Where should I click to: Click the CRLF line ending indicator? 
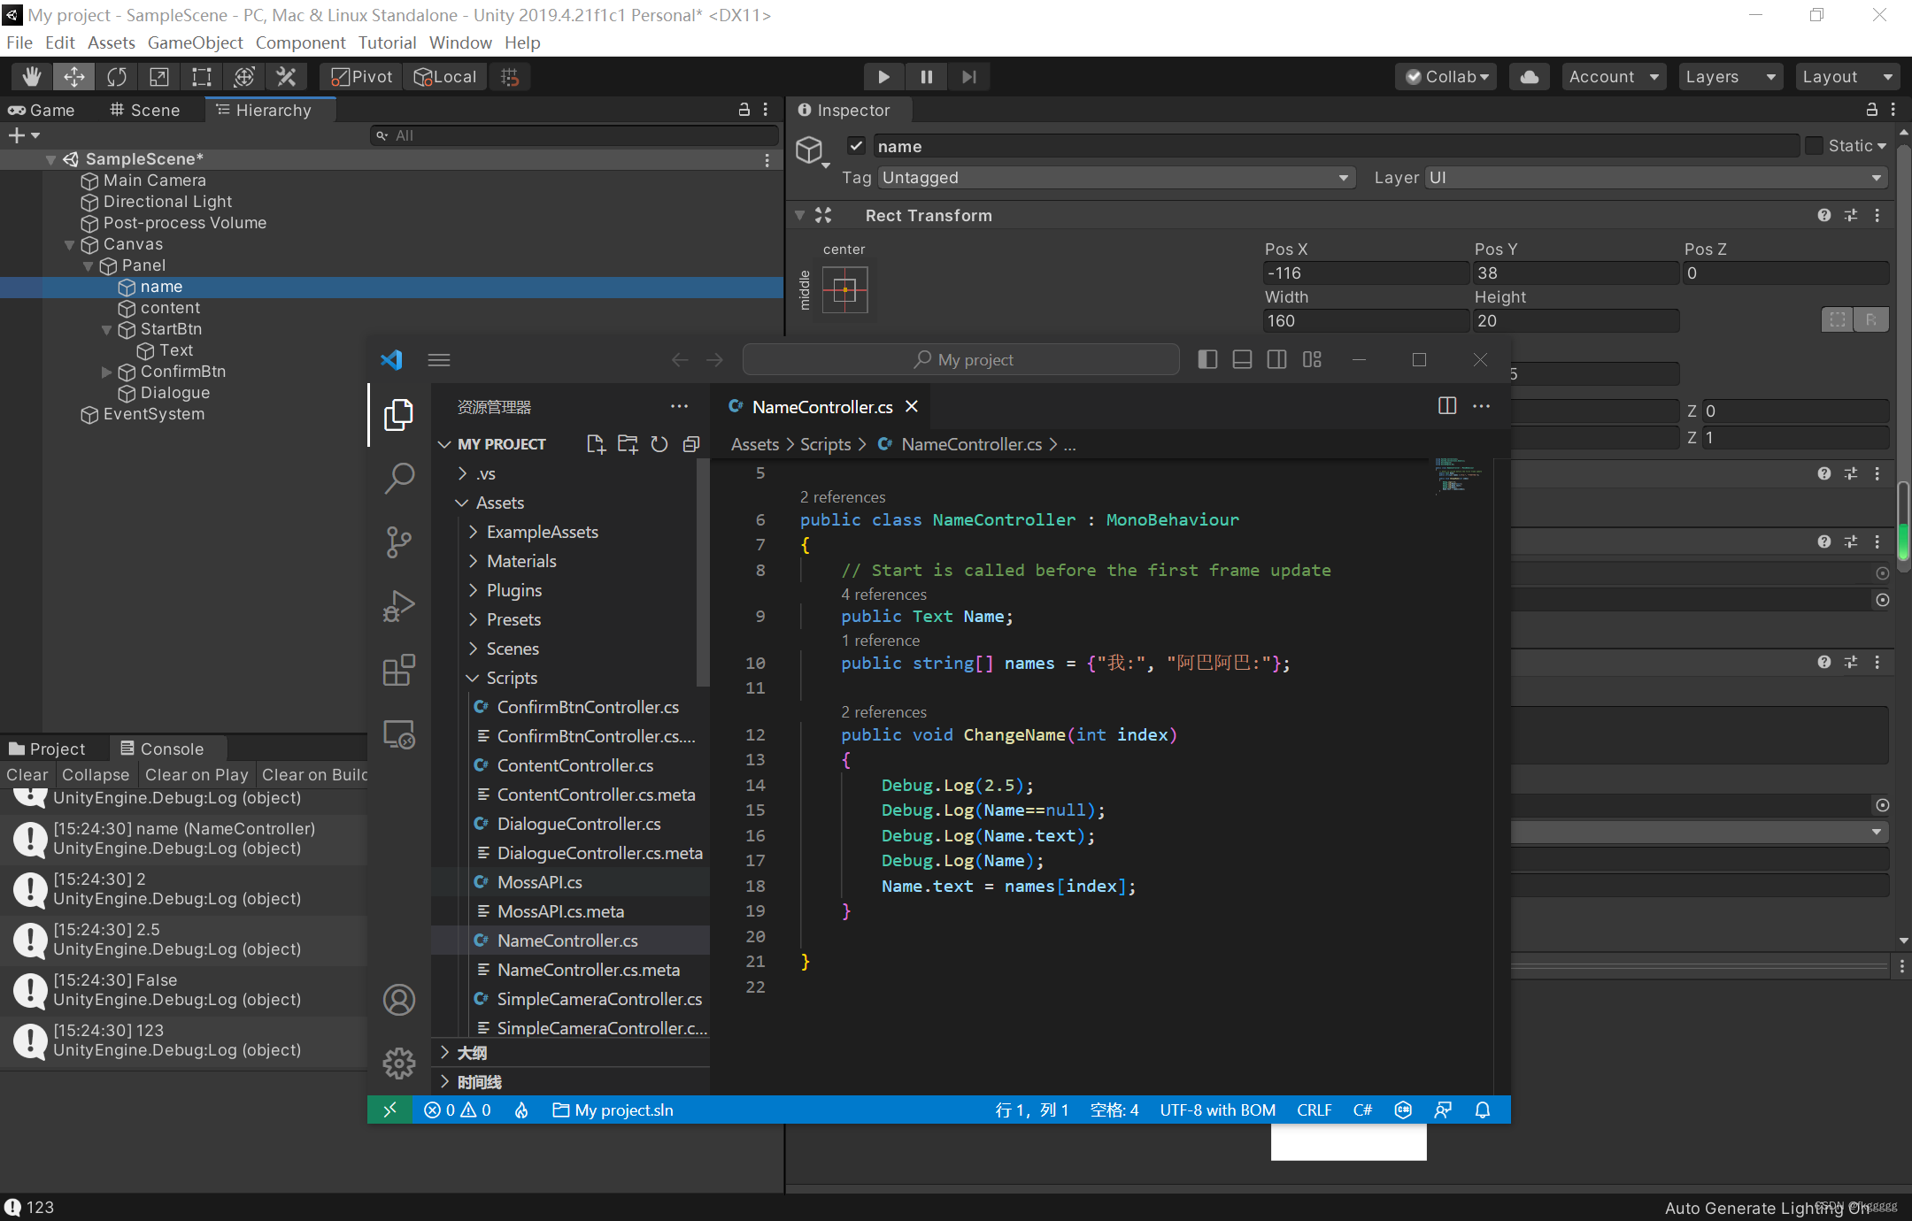(1314, 1110)
